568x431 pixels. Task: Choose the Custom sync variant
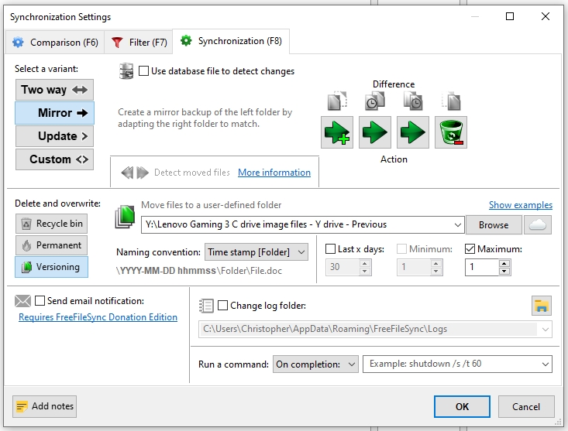pyautogui.click(x=54, y=159)
